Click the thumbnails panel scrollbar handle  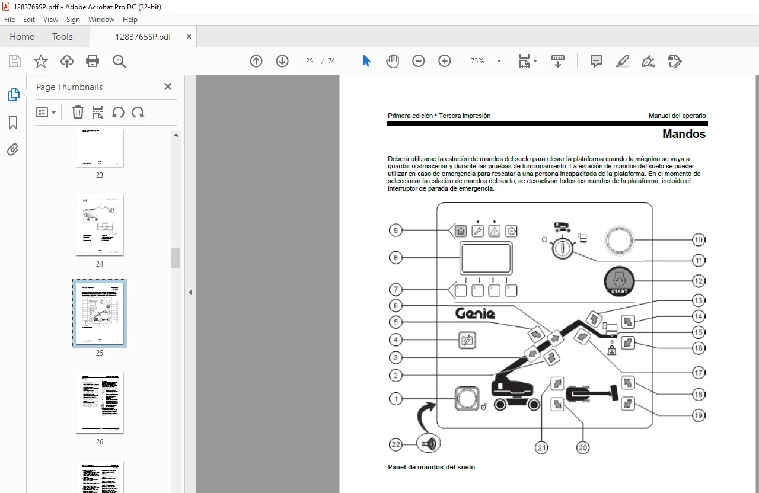tap(176, 258)
